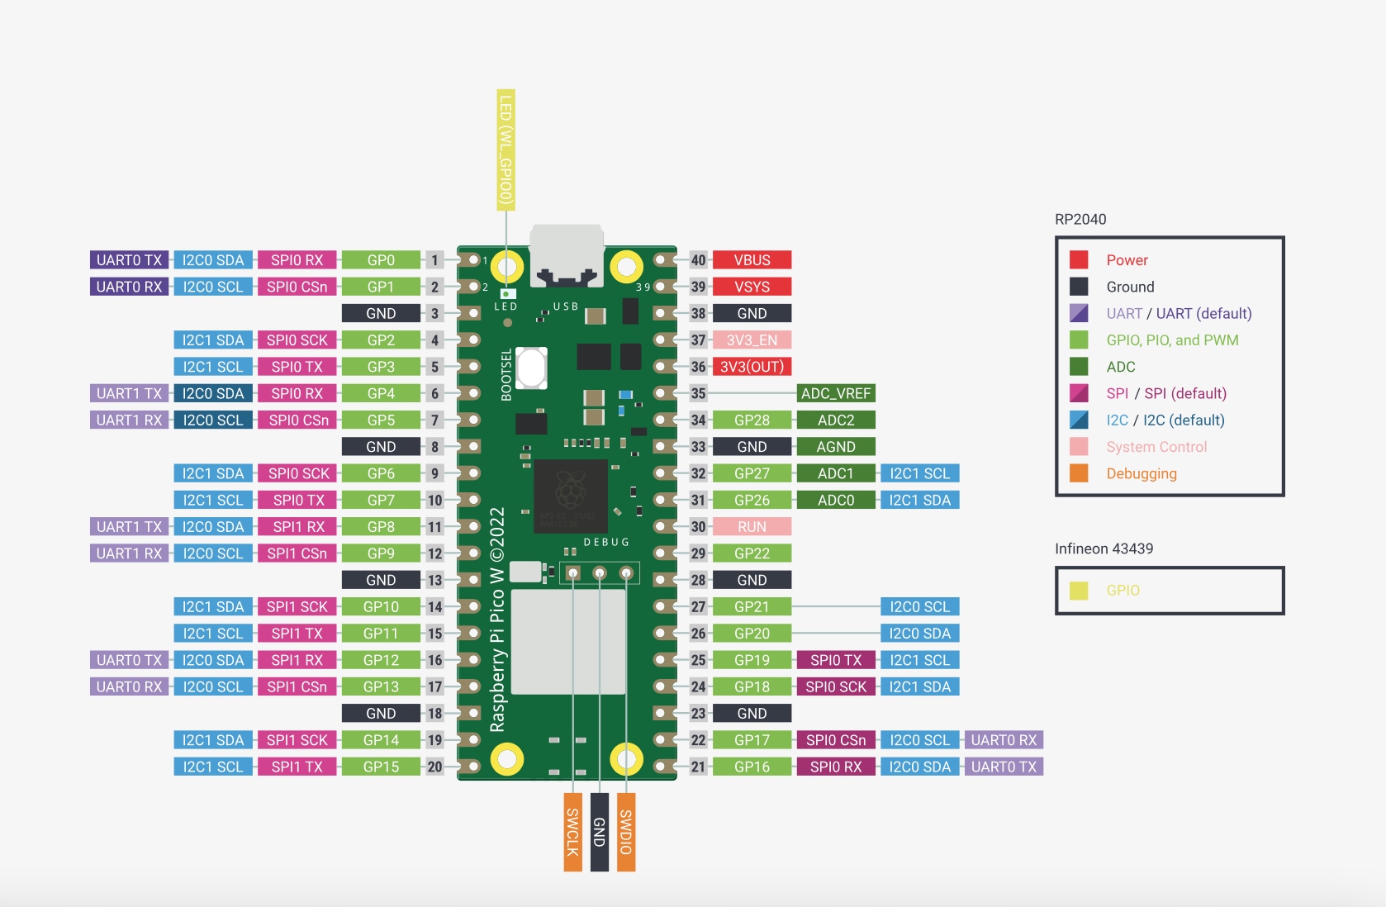Select the red 3V3(OUT) label

point(752,367)
